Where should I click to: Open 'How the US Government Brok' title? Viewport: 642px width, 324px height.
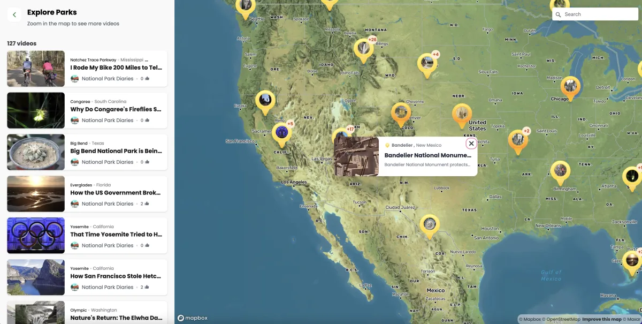point(116,193)
